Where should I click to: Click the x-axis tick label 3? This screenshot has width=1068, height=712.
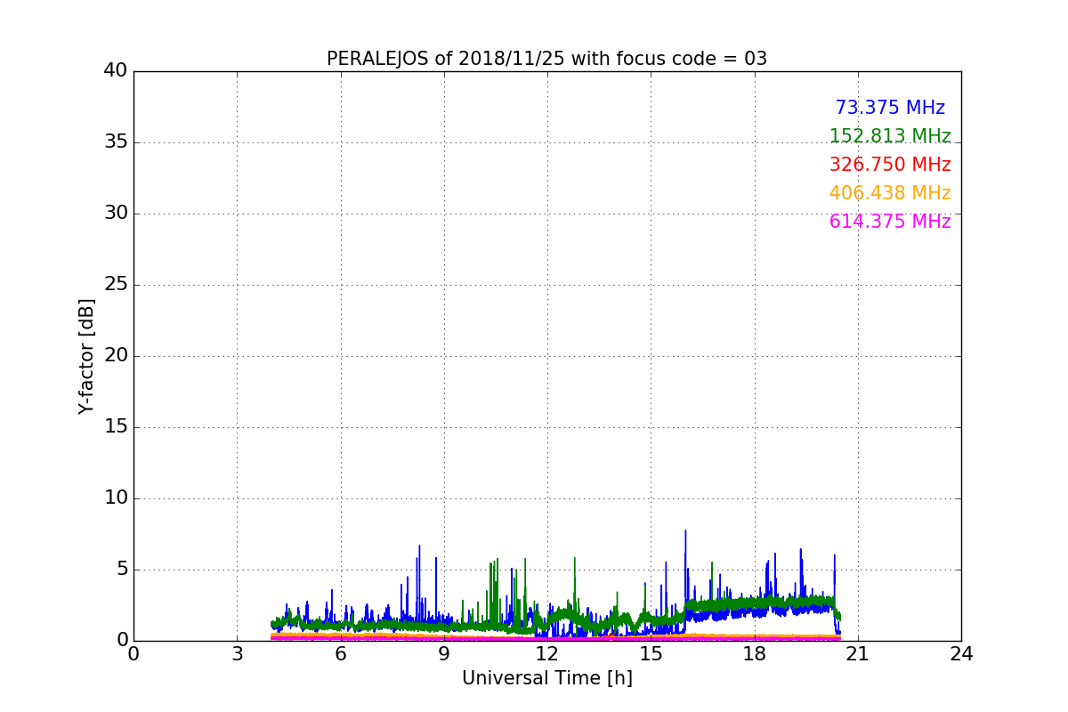click(x=237, y=654)
